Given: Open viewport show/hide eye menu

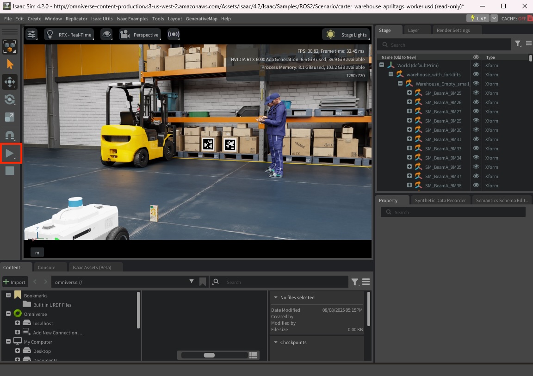Looking at the screenshot, I should 106,34.
